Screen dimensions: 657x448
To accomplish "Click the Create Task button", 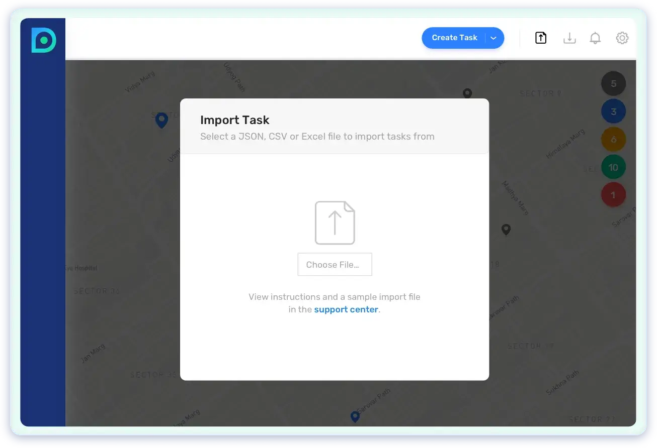I will pyautogui.click(x=454, y=38).
